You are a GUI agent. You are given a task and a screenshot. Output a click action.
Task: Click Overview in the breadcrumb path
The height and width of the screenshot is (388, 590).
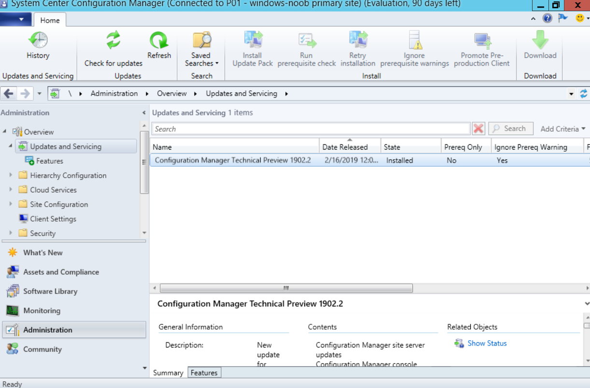coord(172,94)
